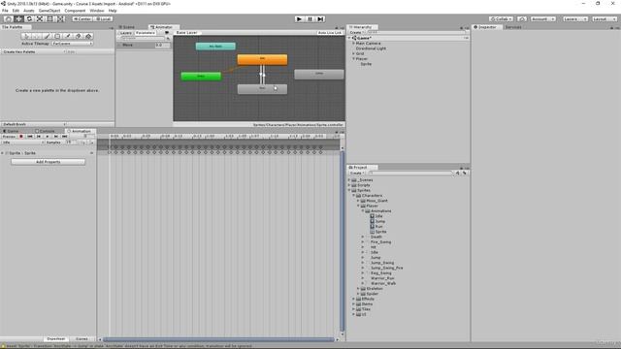This screenshot has width=621, height=349.
Task: Select the combined Transform tool
Action: pos(60,19)
